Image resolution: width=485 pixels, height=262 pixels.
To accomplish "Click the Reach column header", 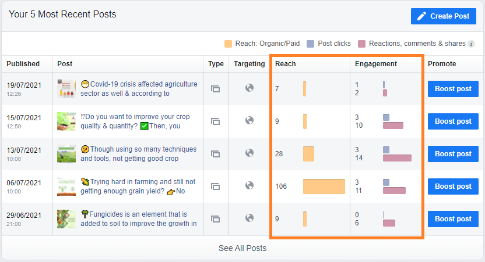I will point(285,64).
